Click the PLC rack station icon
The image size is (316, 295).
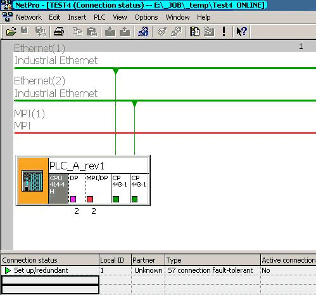(32, 181)
